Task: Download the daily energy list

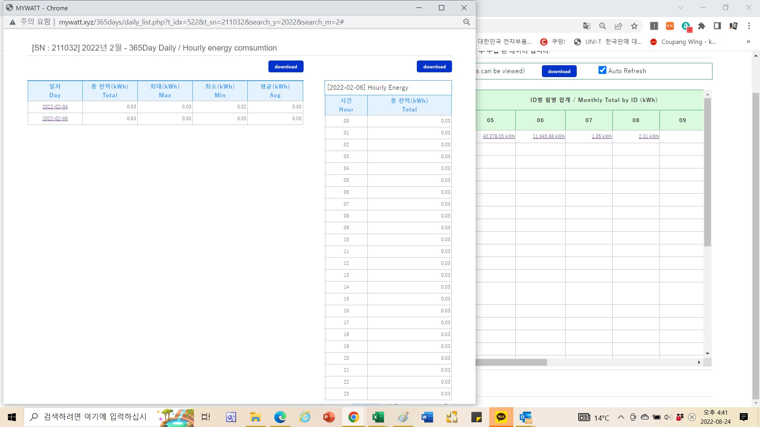Action: 286,66
